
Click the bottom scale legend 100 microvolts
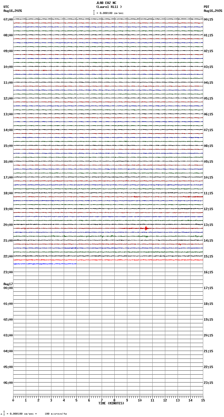pyautogui.click(x=56, y=414)
